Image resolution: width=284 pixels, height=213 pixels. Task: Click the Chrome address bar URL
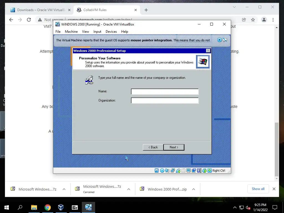[100, 19]
